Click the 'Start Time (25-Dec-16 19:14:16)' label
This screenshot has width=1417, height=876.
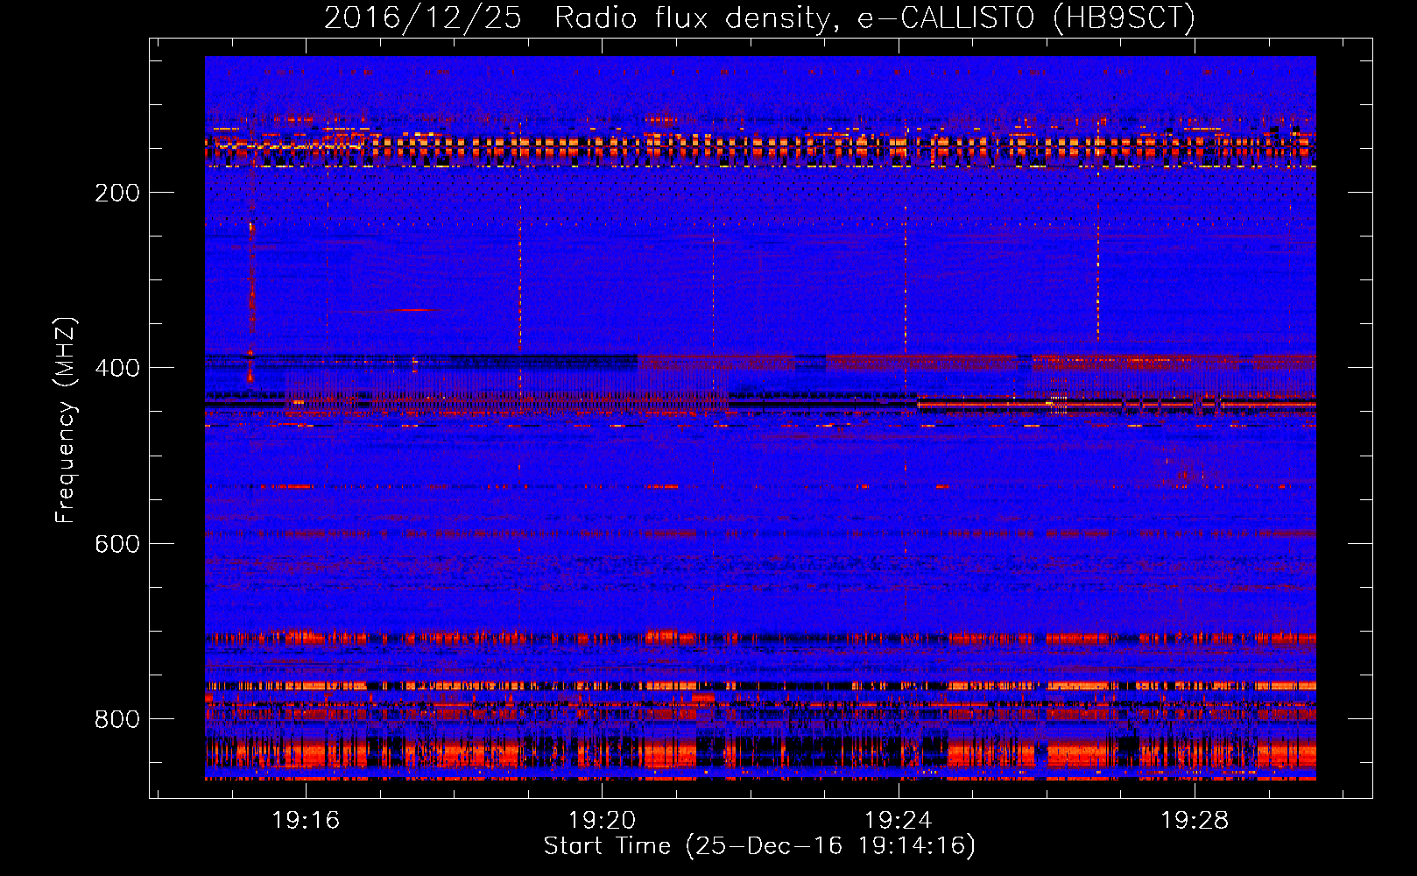click(x=759, y=846)
